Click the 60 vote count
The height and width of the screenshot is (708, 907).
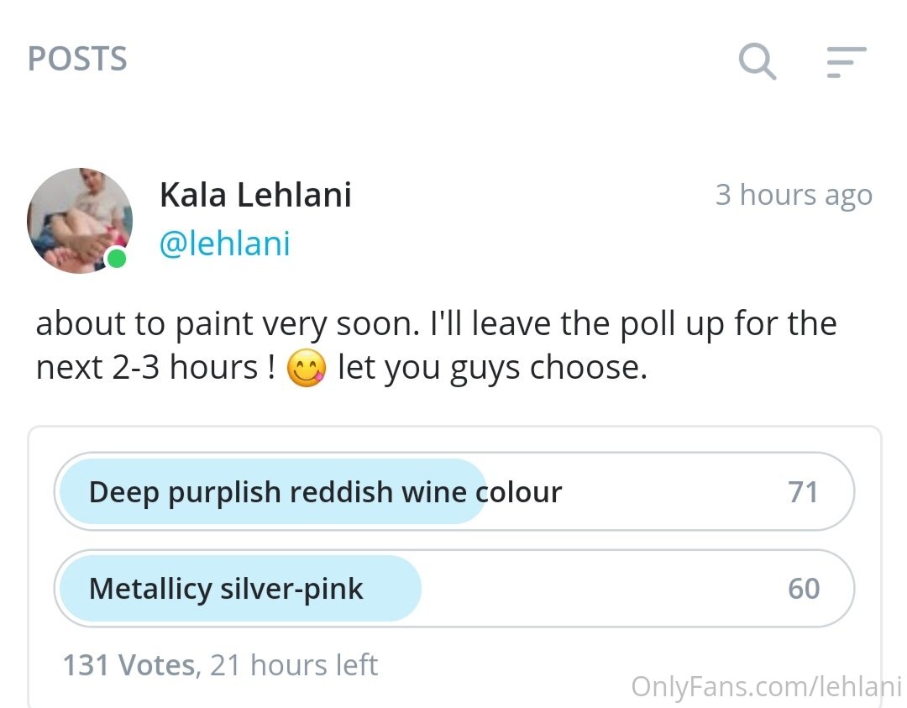pyautogui.click(x=804, y=589)
